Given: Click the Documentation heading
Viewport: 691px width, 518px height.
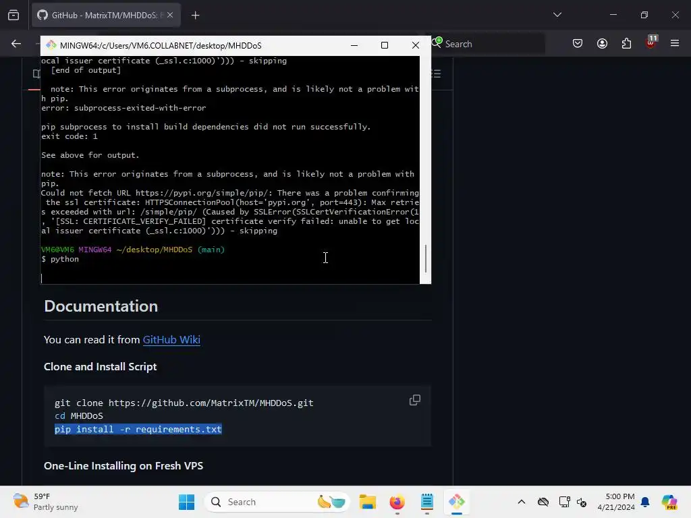Looking at the screenshot, I should (101, 306).
